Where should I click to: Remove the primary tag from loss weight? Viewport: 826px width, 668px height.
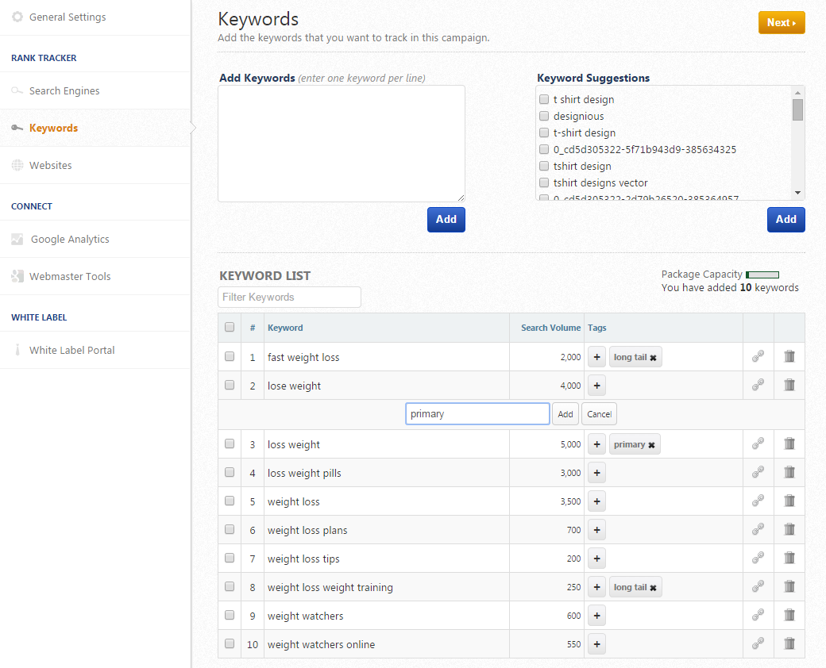click(x=651, y=445)
